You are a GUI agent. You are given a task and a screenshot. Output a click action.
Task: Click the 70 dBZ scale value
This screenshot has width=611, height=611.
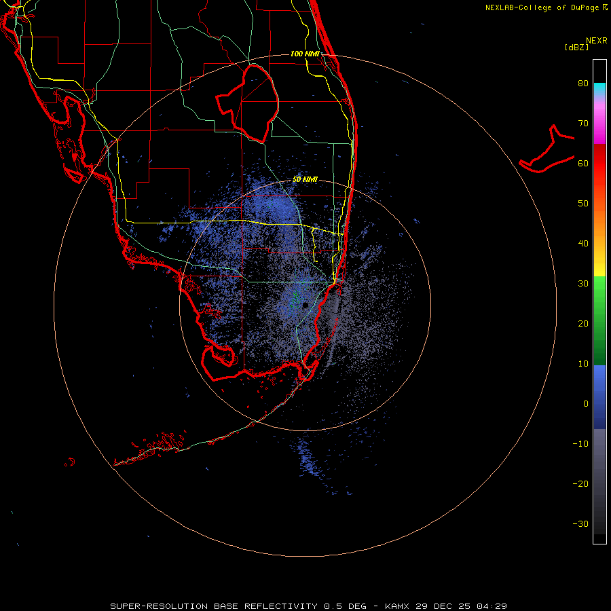point(583,124)
